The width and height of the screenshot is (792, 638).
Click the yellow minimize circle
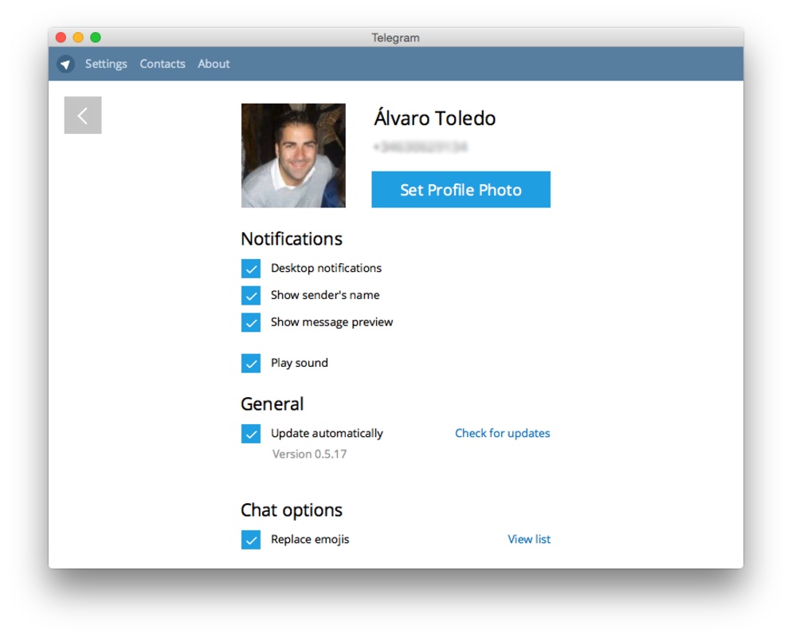[x=77, y=37]
